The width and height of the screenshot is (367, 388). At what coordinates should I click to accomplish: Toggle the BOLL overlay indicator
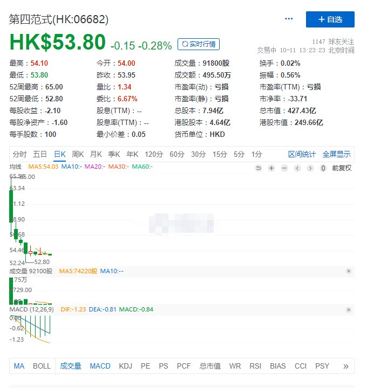(42, 366)
